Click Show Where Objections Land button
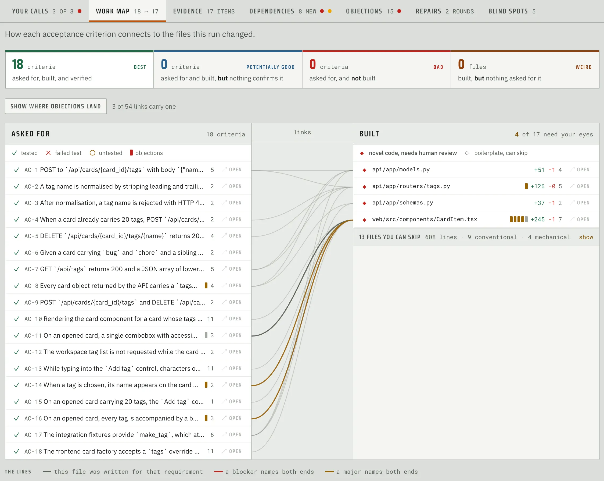The image size is (604, 481). tap(56, 106)
